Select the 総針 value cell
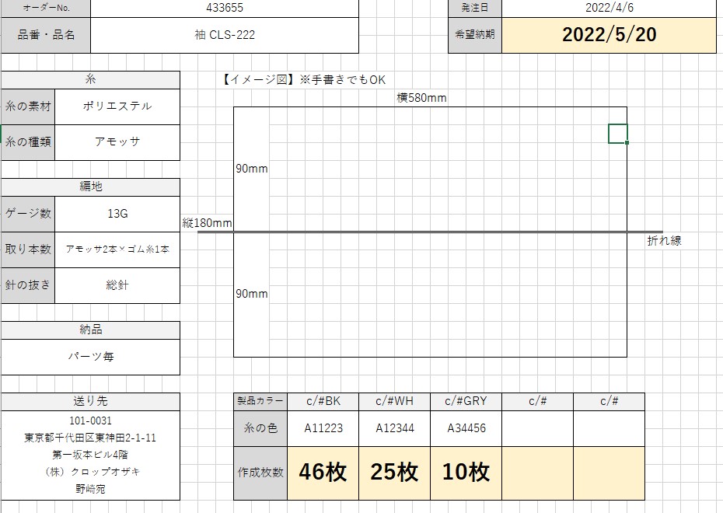This screenshot has height=513, width=723. 117,285
